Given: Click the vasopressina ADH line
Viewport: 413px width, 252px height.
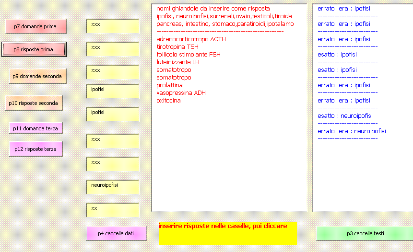Looking at the screenshot, I should coord(181,93).
